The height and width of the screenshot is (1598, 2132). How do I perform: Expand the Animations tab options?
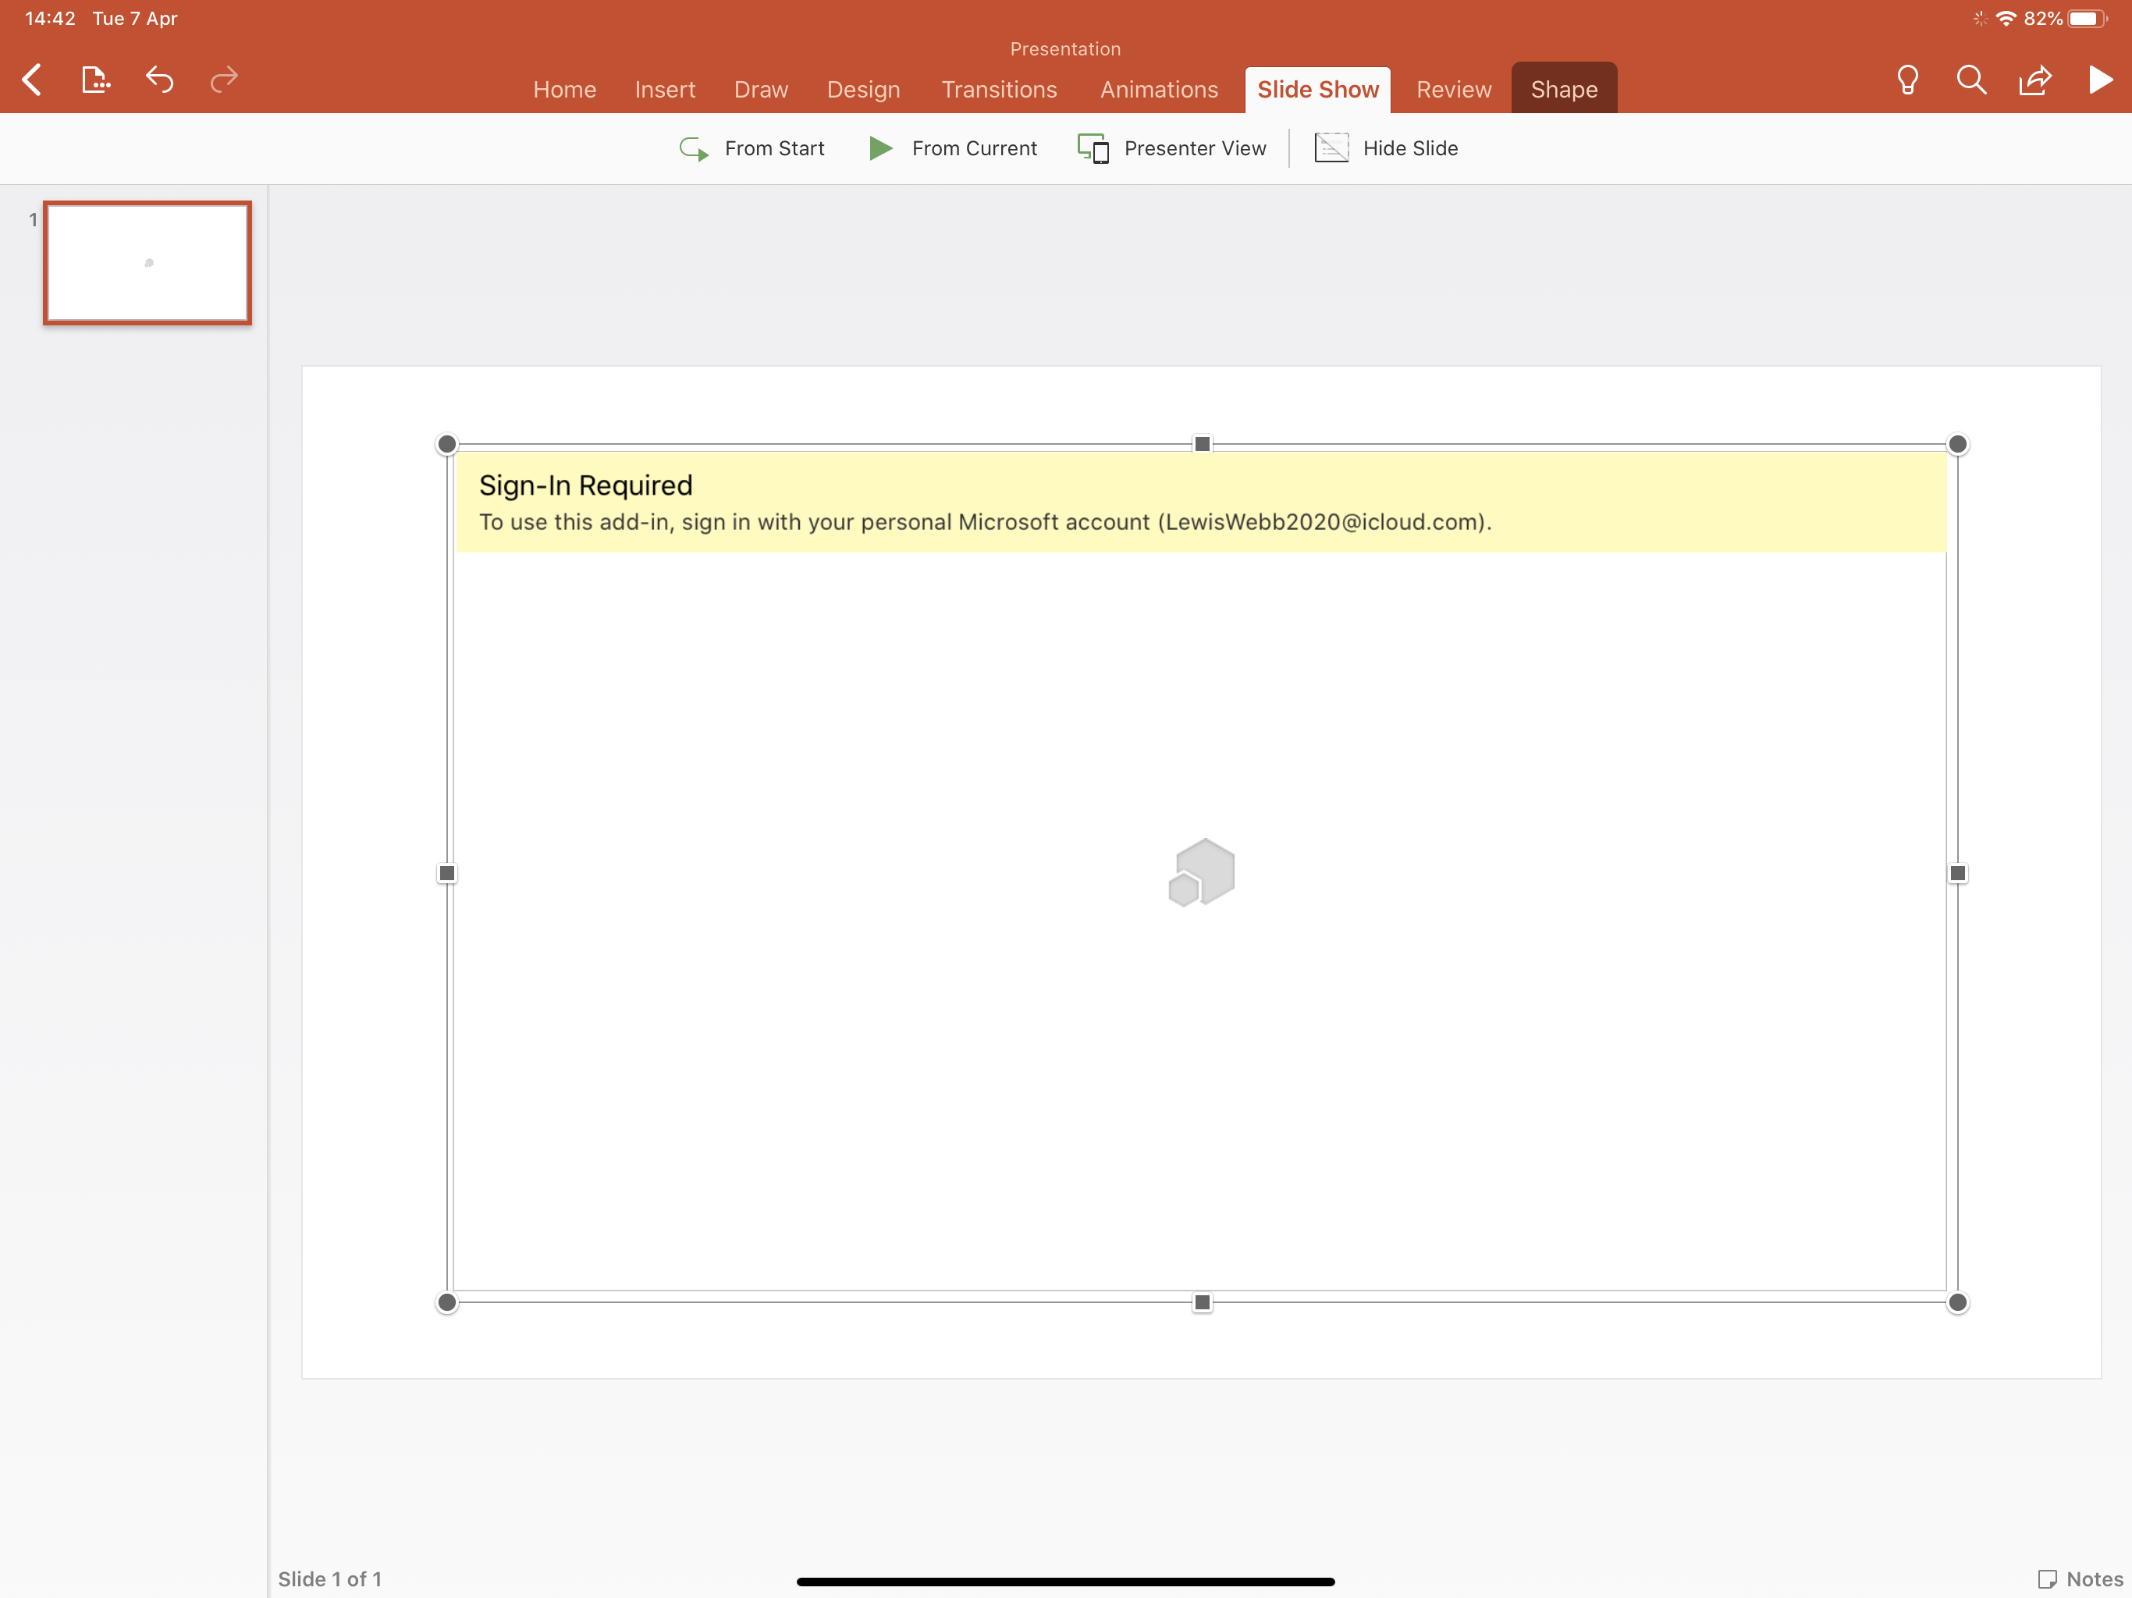click(1158, 89)
